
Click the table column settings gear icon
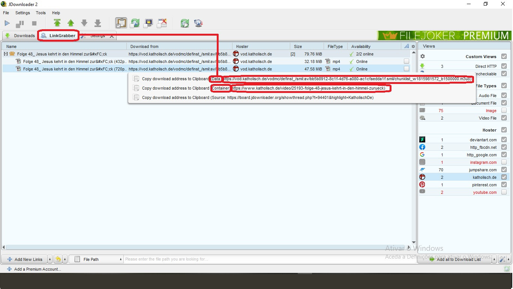[x=413, y=46]
